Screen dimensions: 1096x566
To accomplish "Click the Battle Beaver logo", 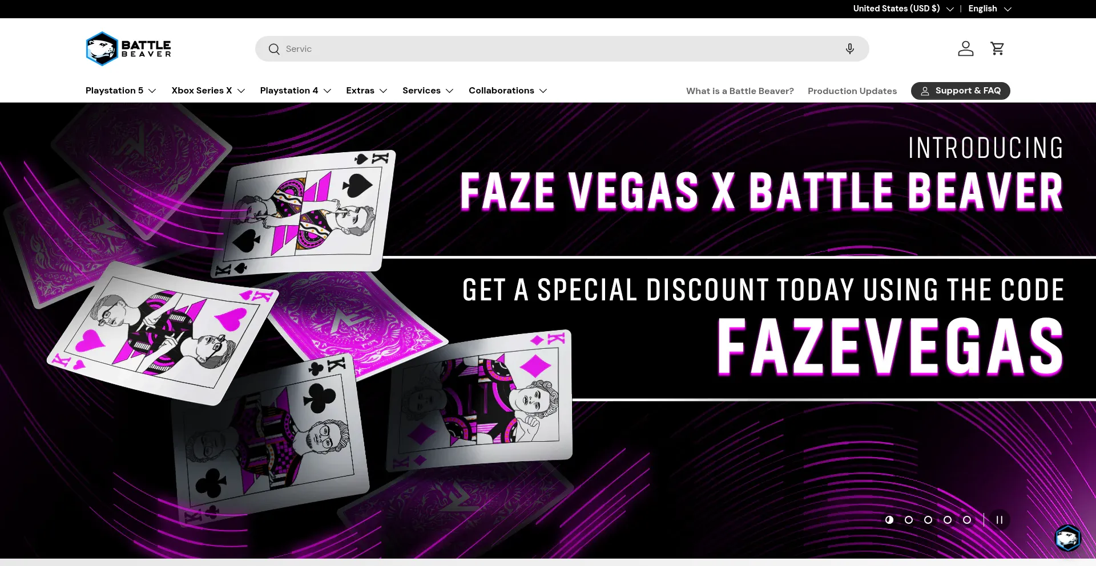I will [x=128, y=49].
